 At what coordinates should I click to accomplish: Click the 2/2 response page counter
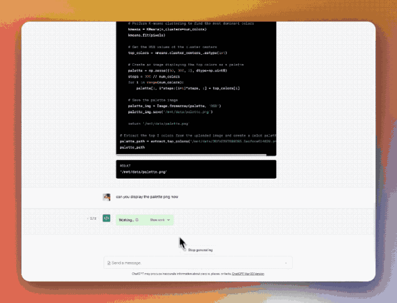click(x=93, y=219)
